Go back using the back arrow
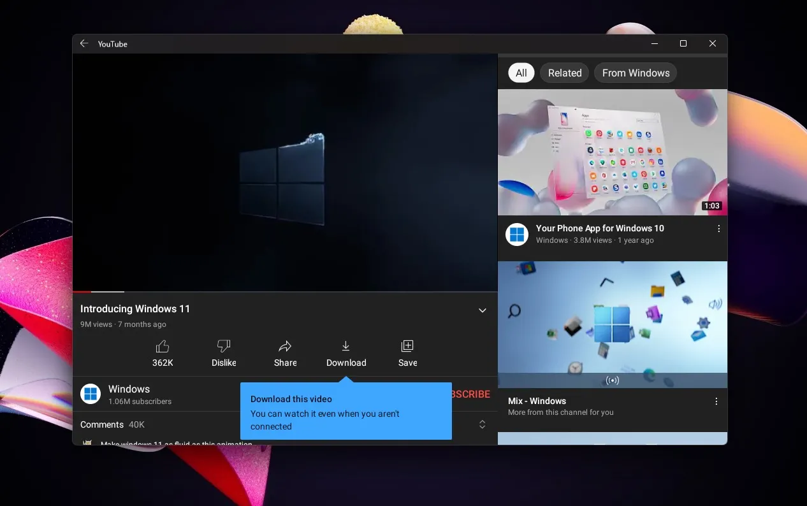Viewport: 807px width, 506px height. (x=84, y=44)
